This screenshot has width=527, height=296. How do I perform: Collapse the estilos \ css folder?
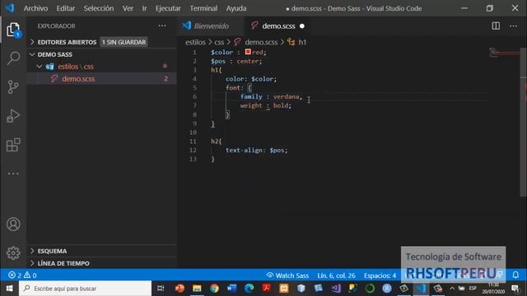(x=75, y=67)
